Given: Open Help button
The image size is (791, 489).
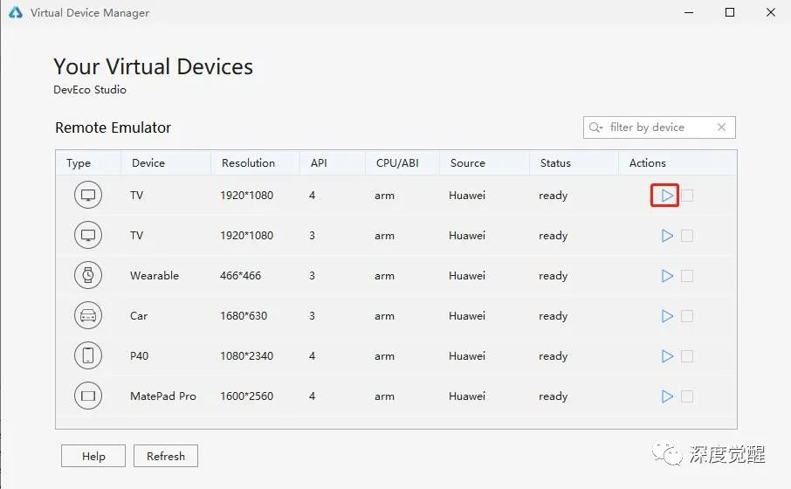Looking at the screenshot, I should (93, 456).
